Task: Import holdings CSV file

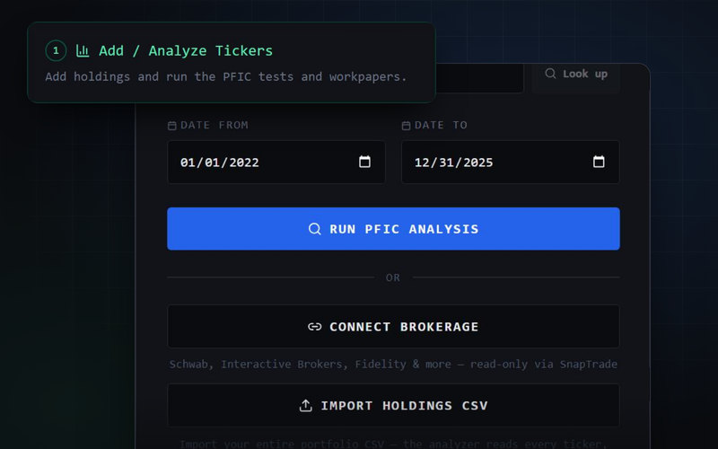Action: (393, 406)
